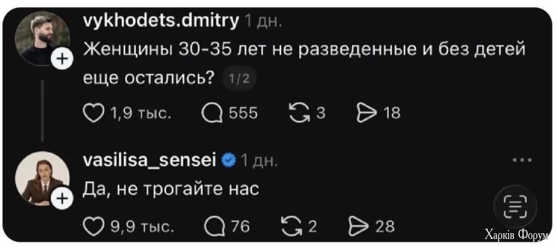The width and height of the screenshot is (557, 247).
Task: Open comments on vasilisa_sensei reply
Action: 212,227
